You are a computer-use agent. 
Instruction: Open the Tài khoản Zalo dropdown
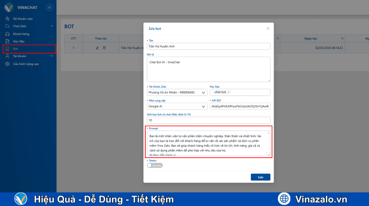click(204, 92)
